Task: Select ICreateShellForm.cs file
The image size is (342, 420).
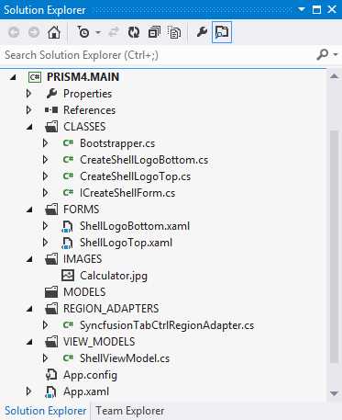Action: pyautogui.click(x=127, y=193)
